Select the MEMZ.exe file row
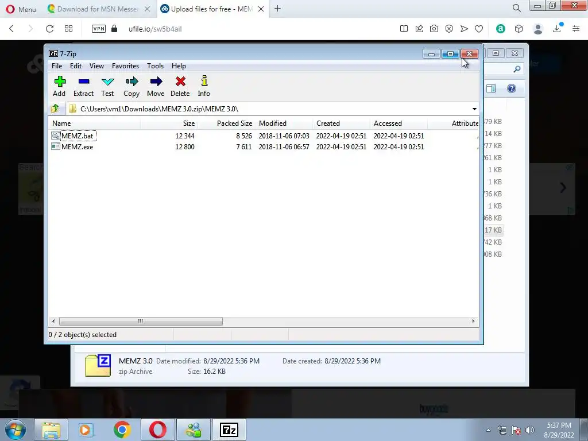The height and width of the screenshot is (441, 588). [264, 146]
